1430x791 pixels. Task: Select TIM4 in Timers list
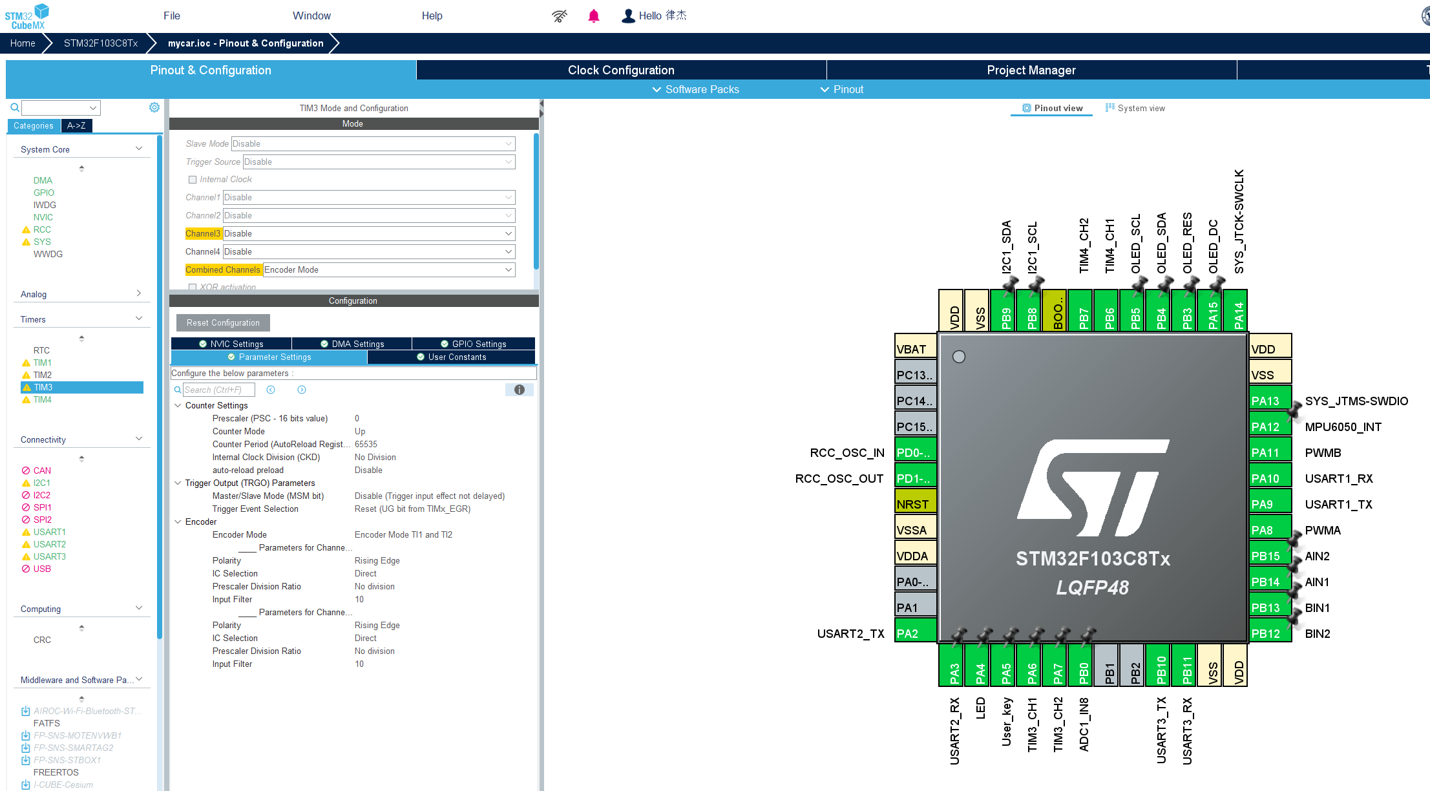(x=42, y=399)
